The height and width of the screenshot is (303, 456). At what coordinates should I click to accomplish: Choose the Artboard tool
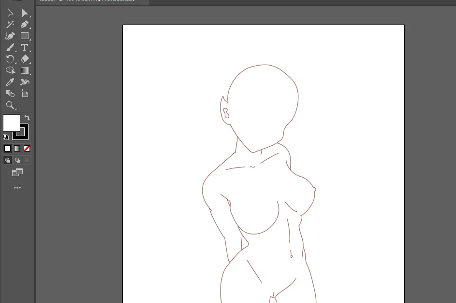pos(25,94)
